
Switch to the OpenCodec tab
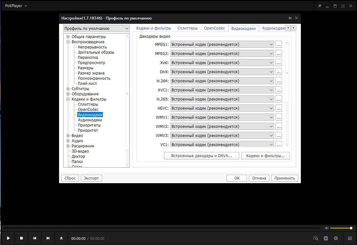[215, 28]
